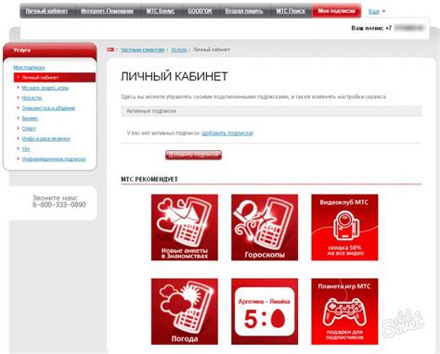440x354 pixels.
Task: Switch to the Интернет-Помощник tab
Action: coord(107,11)
